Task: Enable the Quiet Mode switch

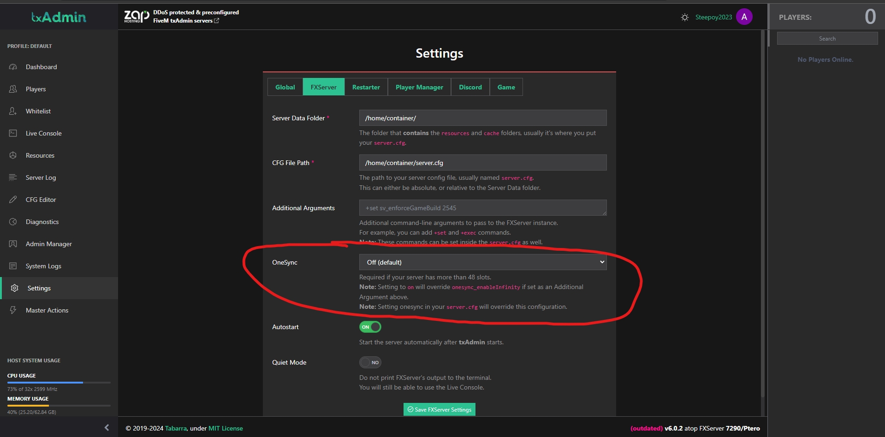Action: (x=370, y=362)
